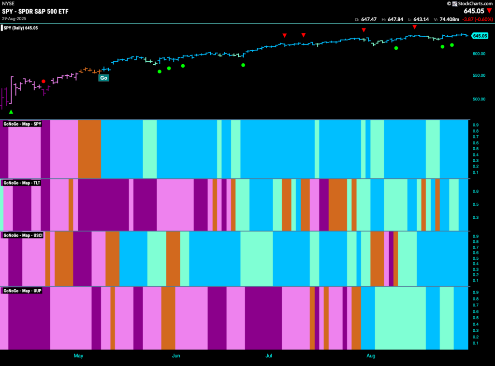Viewport: 495px width, 366px height.
Task: Click the "29-Aug-2025" date text
Action: (14, 19)
